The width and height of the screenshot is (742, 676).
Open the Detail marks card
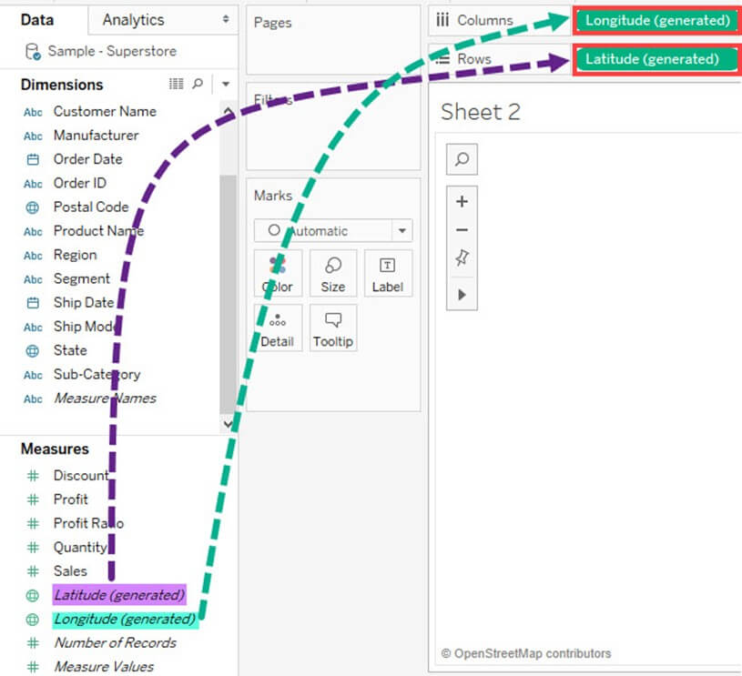278,328
